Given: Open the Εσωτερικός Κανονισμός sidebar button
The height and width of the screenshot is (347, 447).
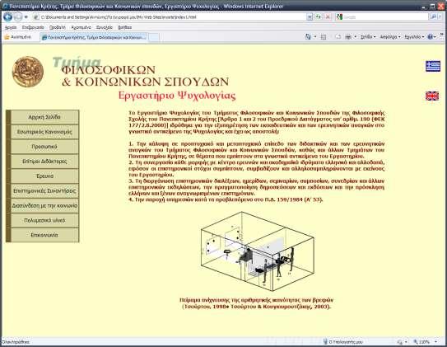Looking at the screenshot, I should pyautogui.click(x=44, y=132).
